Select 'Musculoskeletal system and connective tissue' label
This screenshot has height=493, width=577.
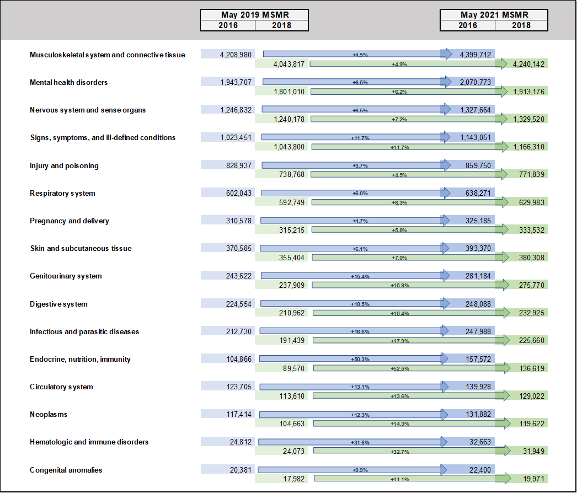coord(108,55)
